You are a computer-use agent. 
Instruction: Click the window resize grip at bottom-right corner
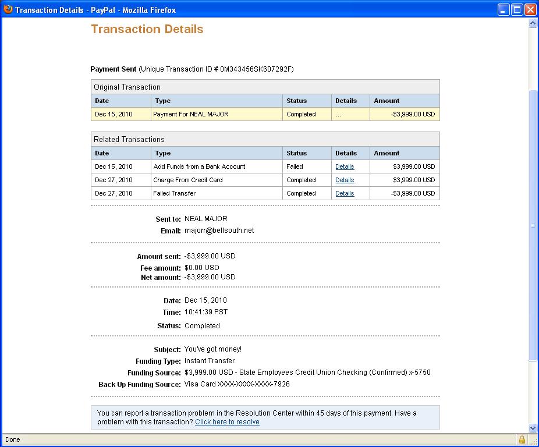(x=534, y=442)
